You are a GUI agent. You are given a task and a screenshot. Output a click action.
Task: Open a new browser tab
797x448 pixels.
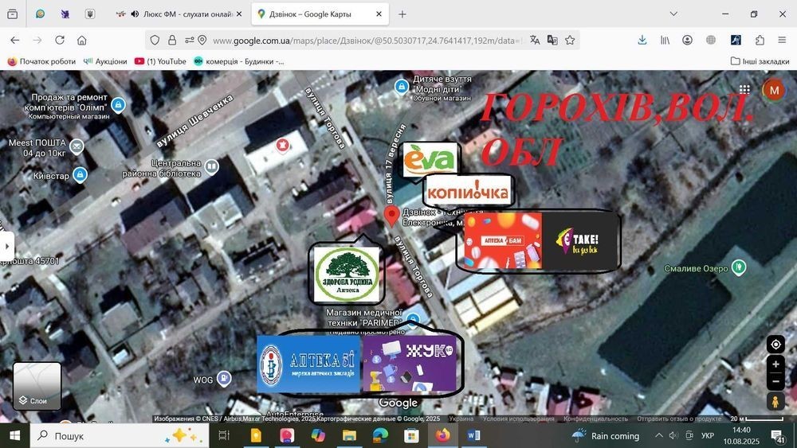coord(402,14)
